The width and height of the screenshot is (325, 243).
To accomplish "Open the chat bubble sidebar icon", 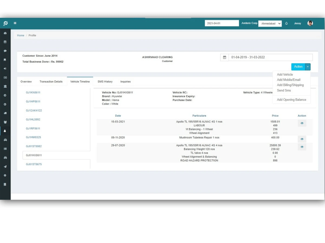I will [x=5, y=51].
